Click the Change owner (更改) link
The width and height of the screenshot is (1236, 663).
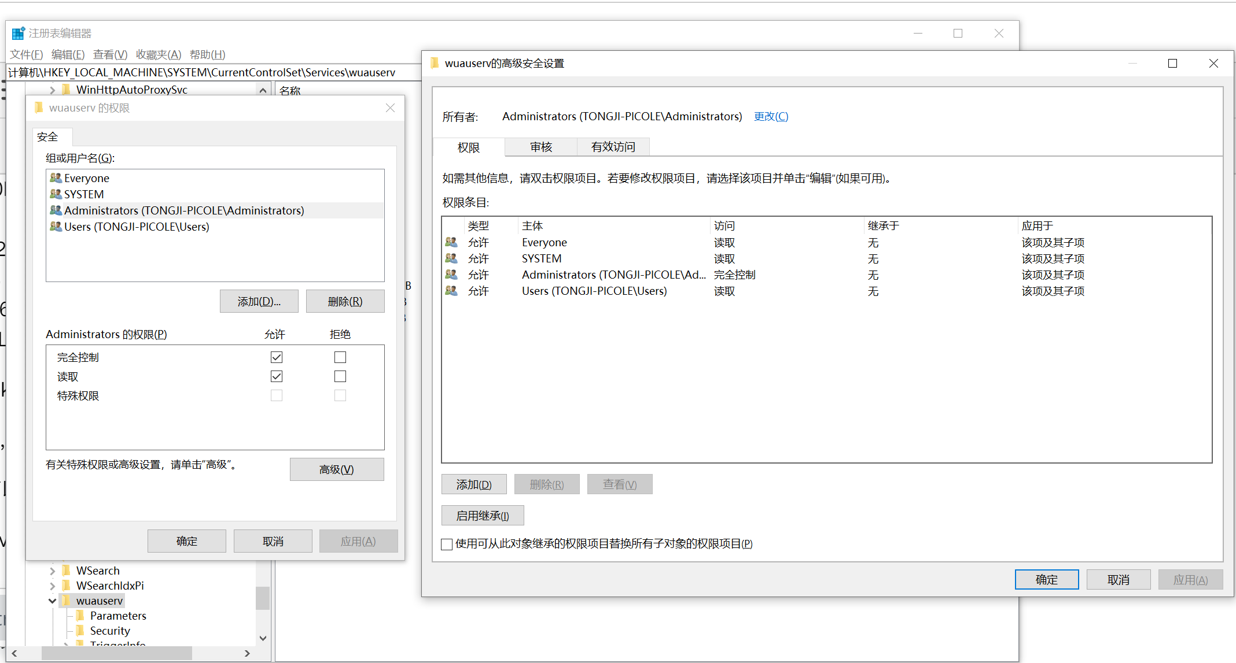(x=771, y=117)
